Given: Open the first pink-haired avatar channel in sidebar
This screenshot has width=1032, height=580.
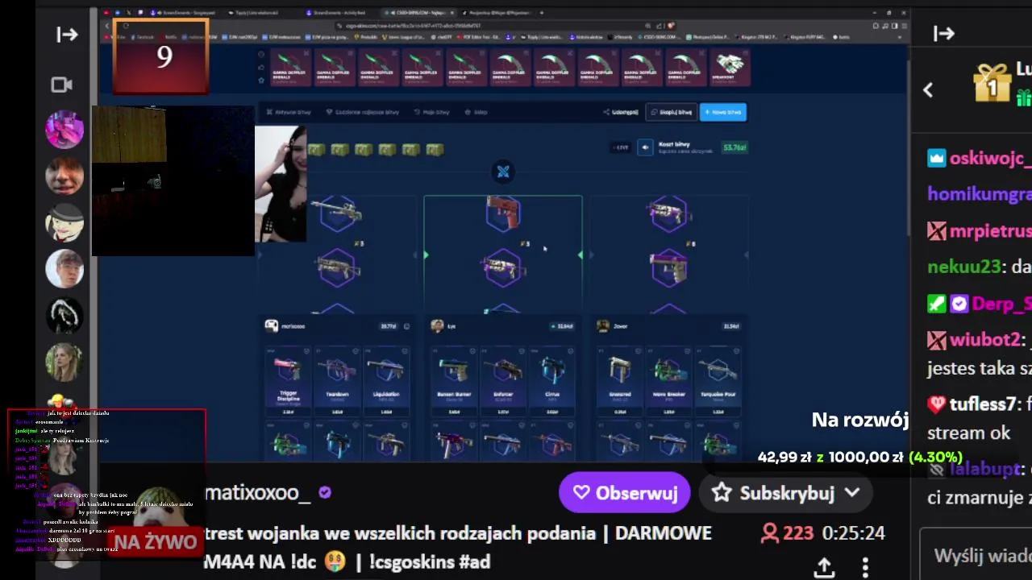Looking at the screenshot, I should 64,129.
